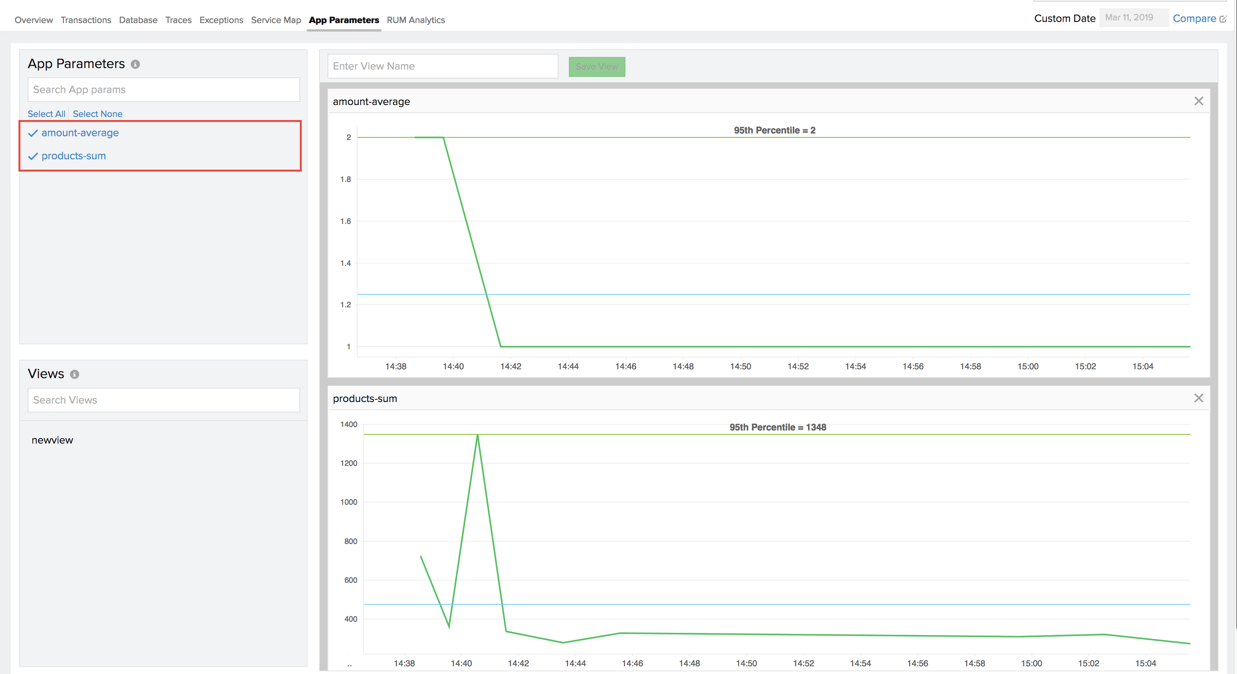This screenshot has height=674, width=1237.
Task: View the Service Map tab
Action: coord(276,20)
